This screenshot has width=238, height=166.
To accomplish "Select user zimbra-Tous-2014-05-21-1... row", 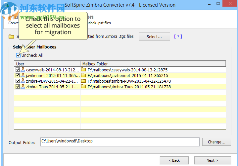I will 52,87.
